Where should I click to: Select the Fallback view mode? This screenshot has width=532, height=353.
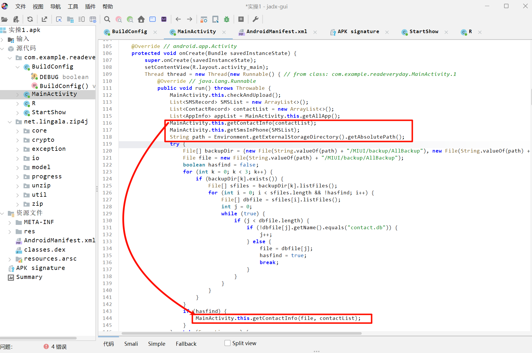tap(186, 344)
